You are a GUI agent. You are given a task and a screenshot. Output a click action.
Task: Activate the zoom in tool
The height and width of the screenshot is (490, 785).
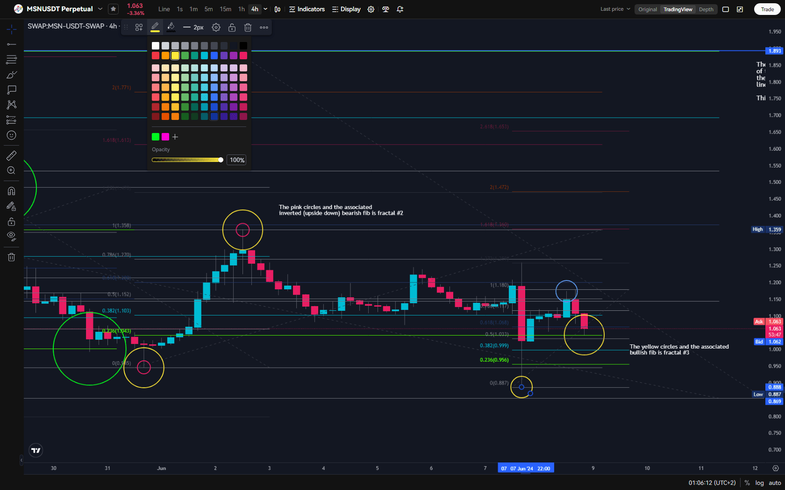(x=12, y=171)
